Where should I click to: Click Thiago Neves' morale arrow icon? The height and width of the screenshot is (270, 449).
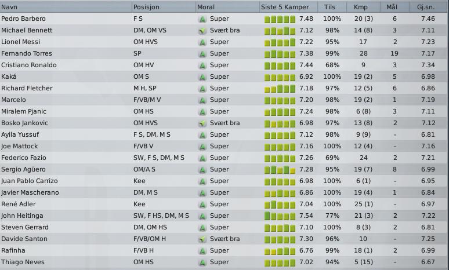[202, 262]
